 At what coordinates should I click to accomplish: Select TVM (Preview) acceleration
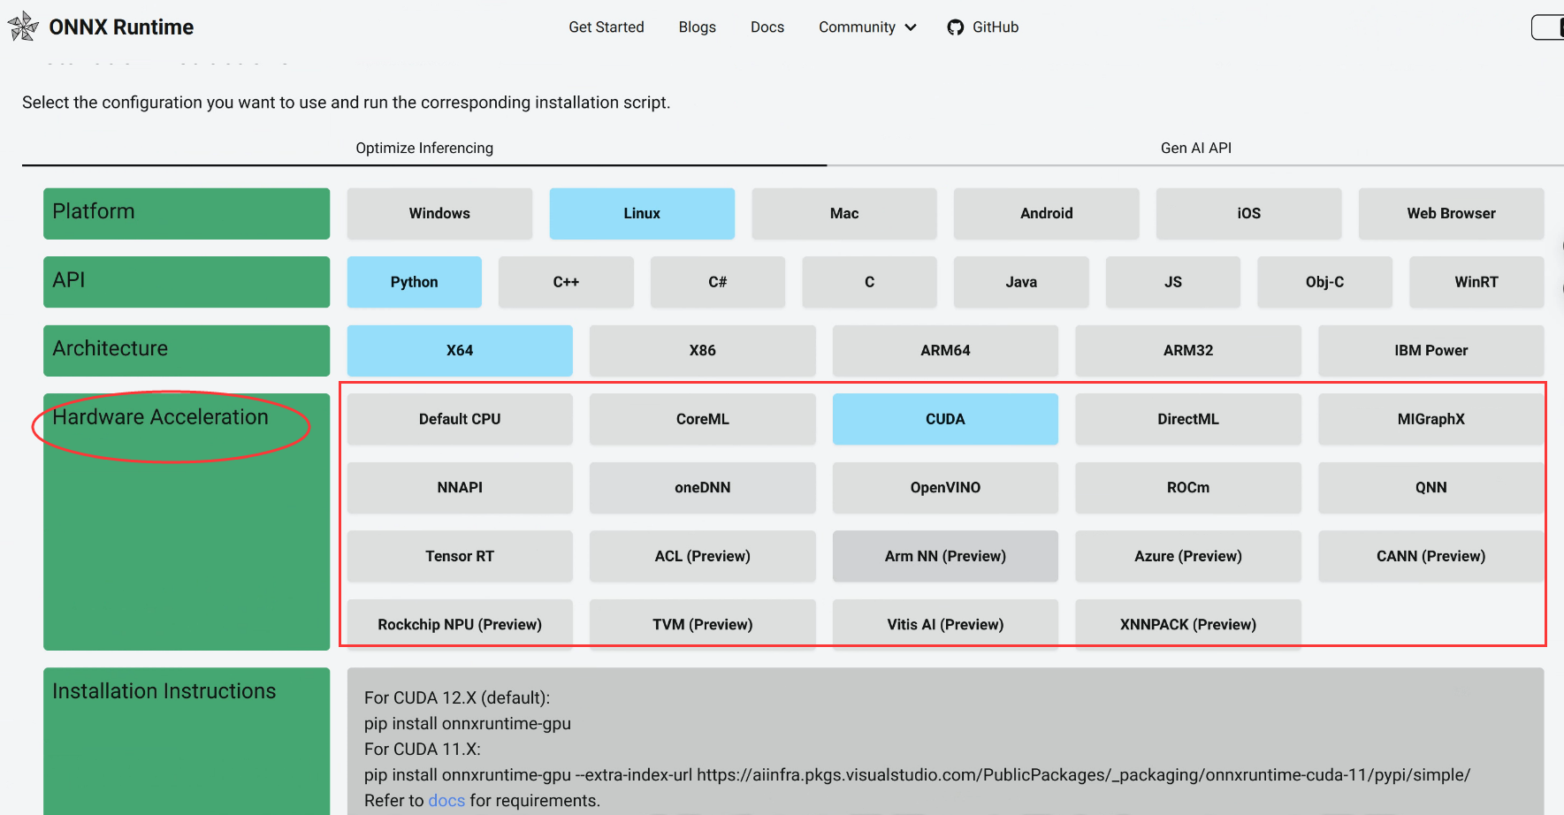[703, 624]
